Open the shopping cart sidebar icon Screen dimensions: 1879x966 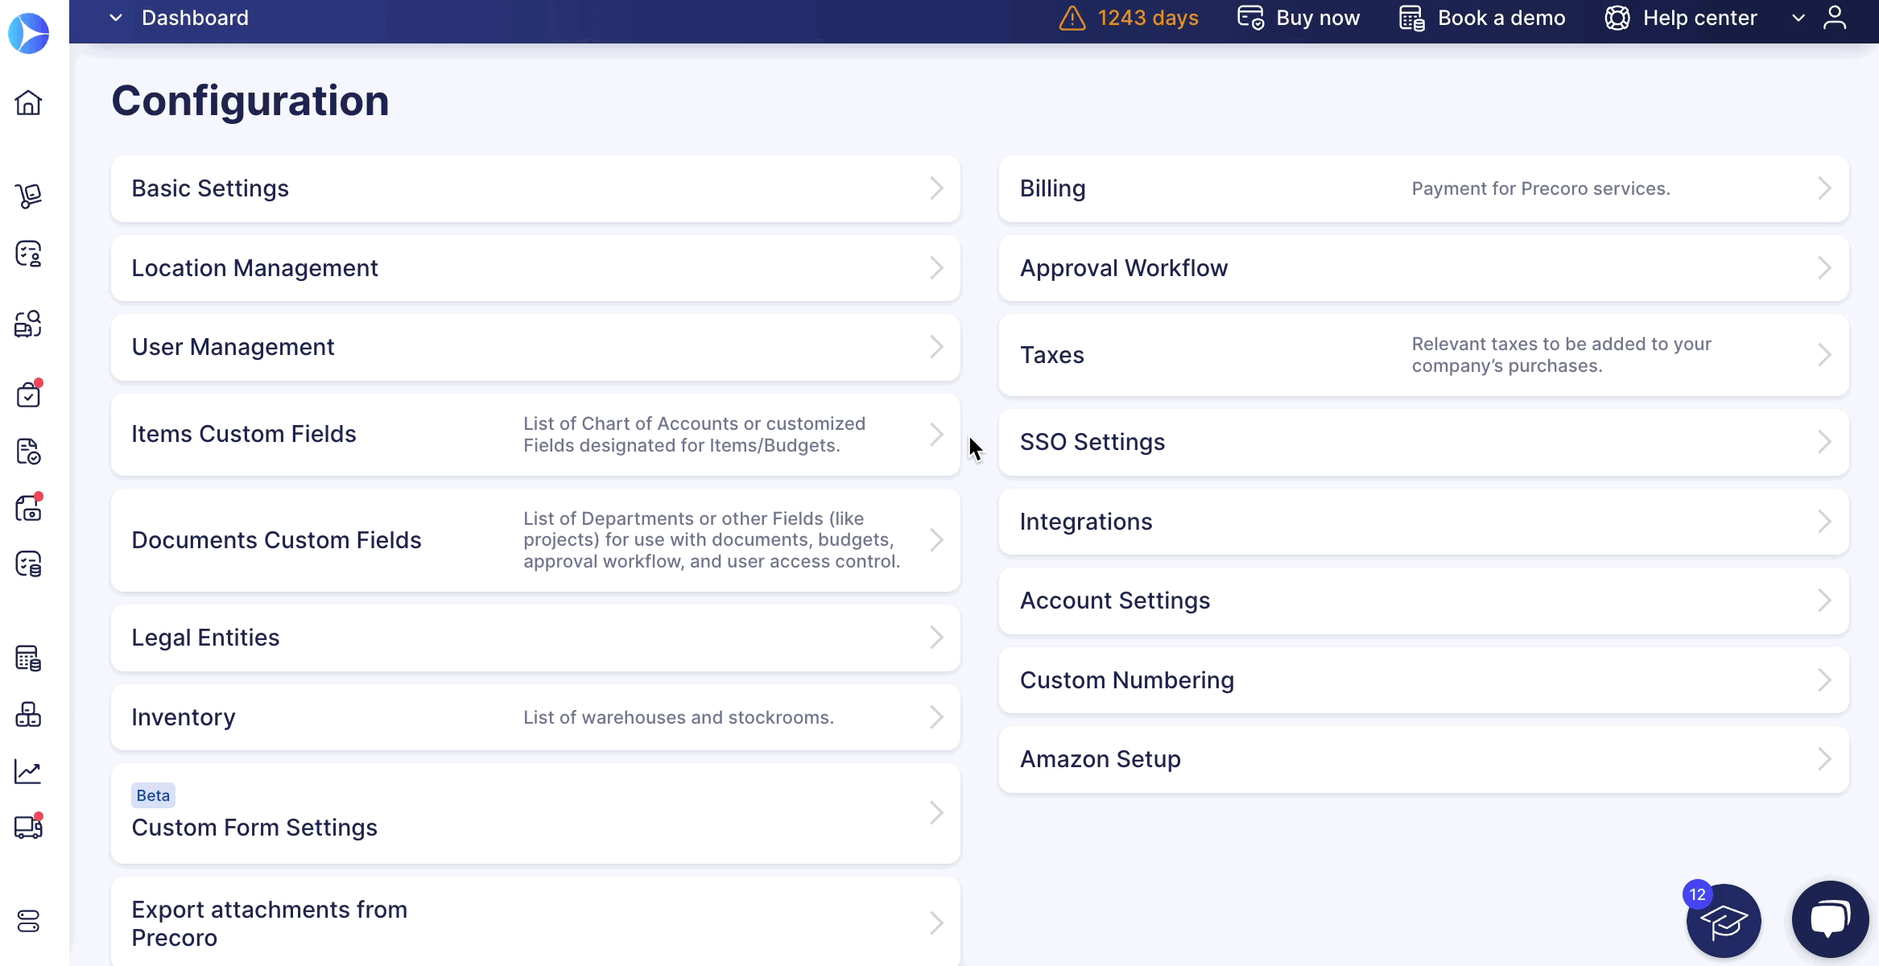point(28,196)
